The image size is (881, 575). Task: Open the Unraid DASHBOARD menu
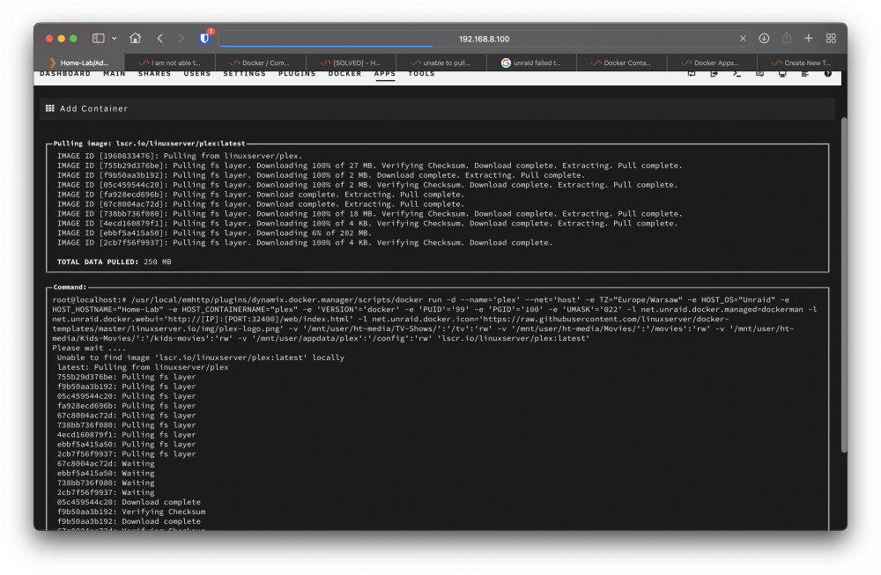click(x=65, y=74)
